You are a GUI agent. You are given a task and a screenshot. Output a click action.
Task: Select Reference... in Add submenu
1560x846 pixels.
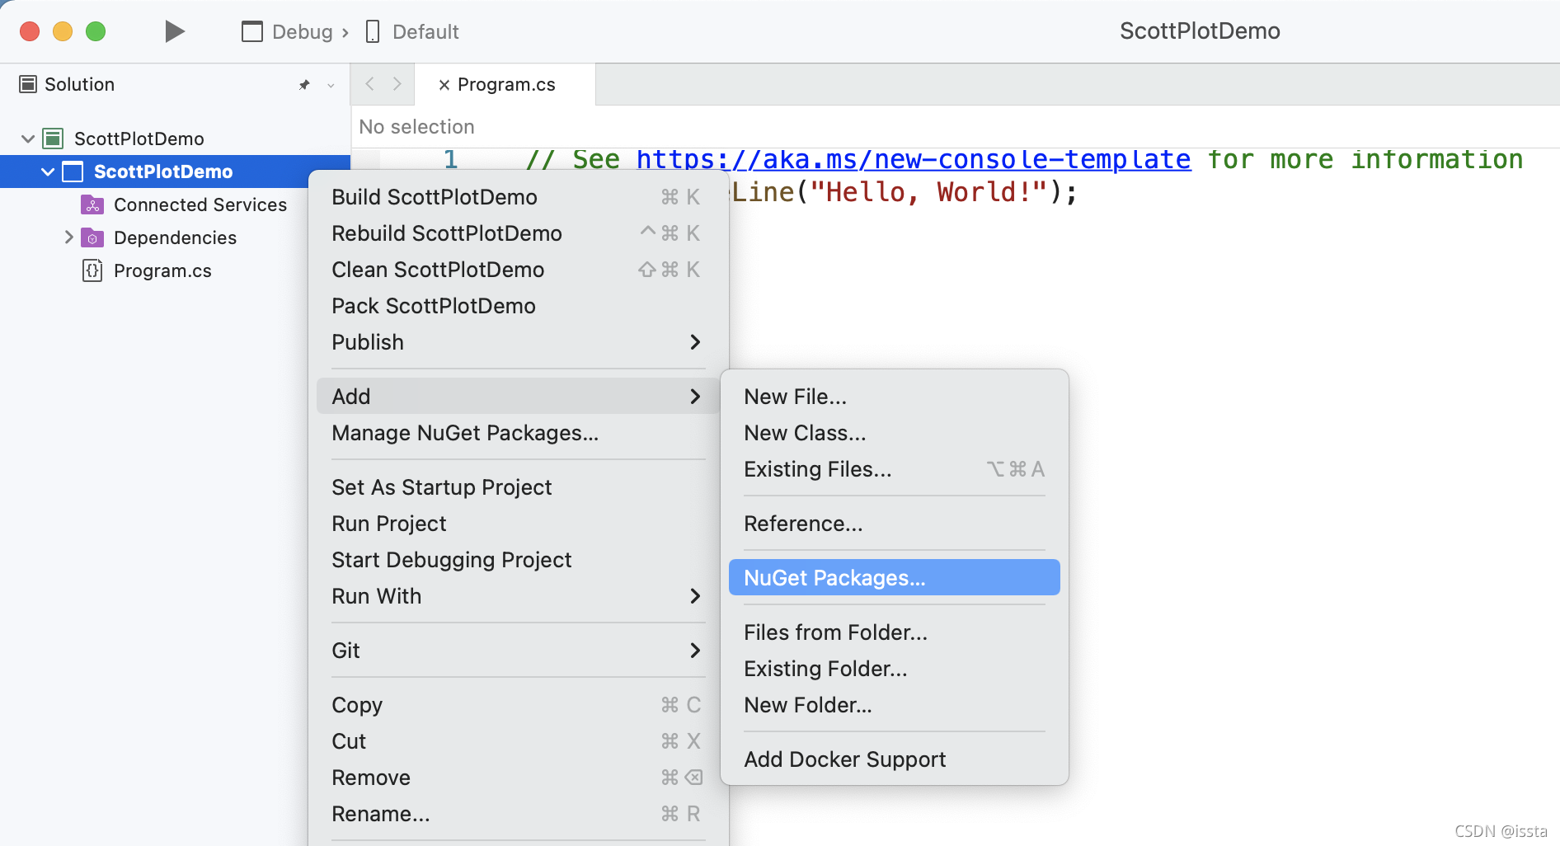[895, 524]
